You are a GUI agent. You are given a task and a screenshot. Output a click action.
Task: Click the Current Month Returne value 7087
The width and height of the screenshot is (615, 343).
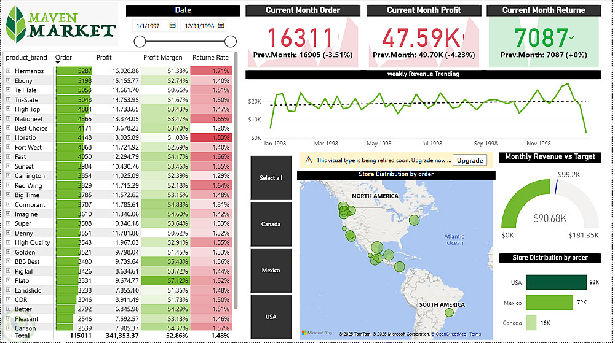[541, 38]
